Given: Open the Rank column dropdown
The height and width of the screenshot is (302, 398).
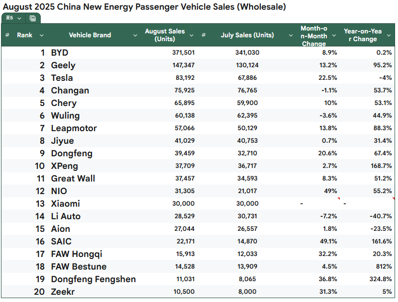Looking at the screenshot, I should (x=42, y=35).
